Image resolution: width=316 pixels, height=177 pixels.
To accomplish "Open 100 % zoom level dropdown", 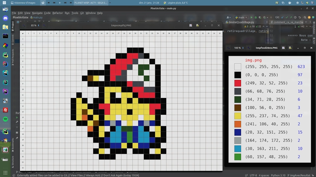I will pyautogui.click(x=239, y=48).
